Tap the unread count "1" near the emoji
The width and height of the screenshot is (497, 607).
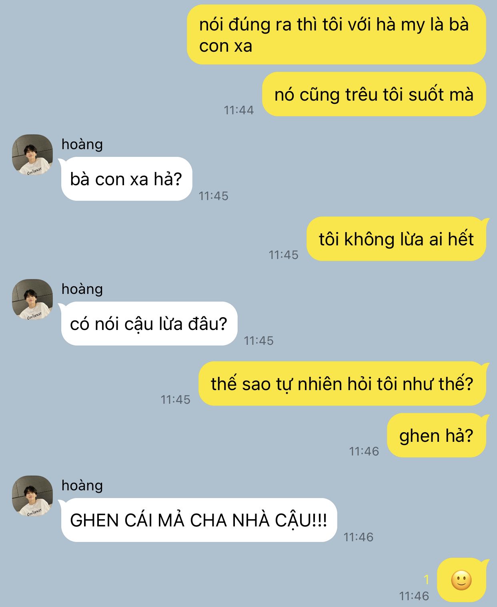point(427,579)
